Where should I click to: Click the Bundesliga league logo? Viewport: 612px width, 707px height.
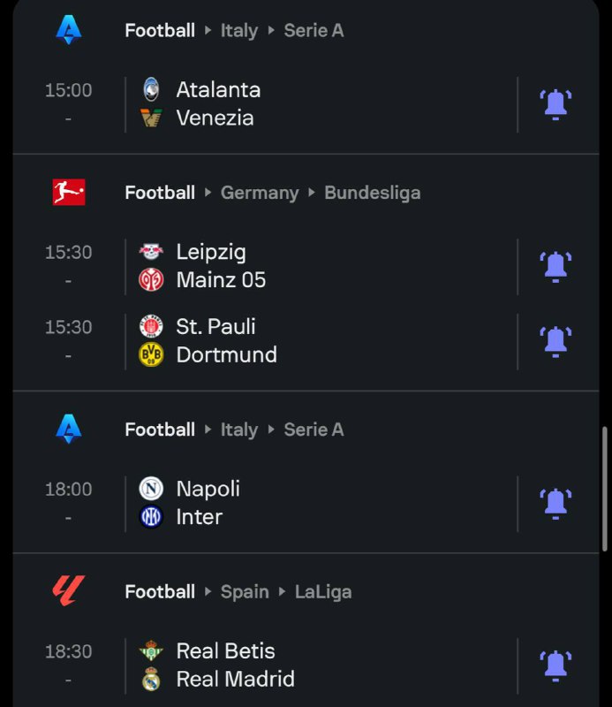point(69,192)
